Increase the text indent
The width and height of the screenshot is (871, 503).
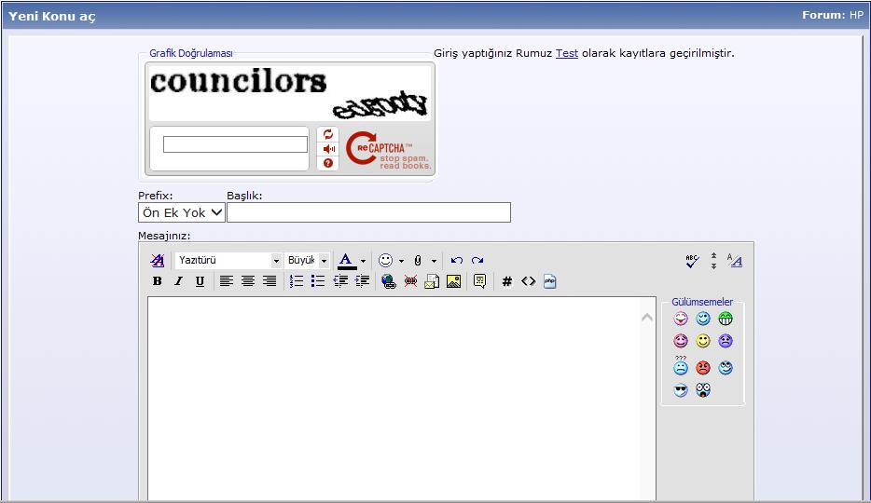[x=362, y=281]
